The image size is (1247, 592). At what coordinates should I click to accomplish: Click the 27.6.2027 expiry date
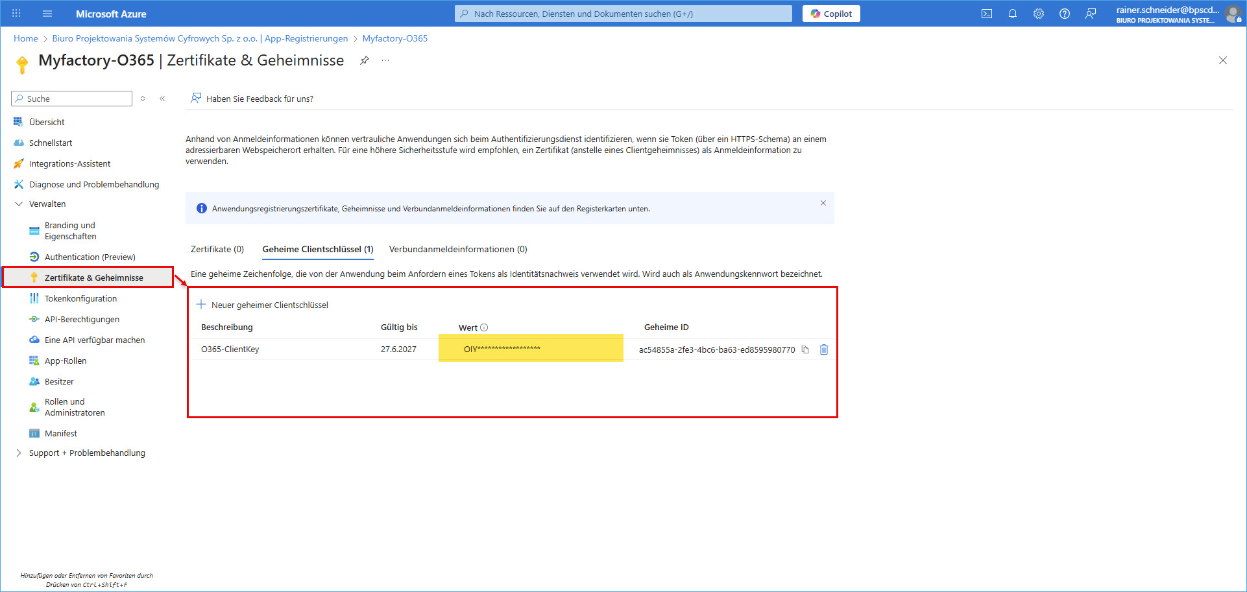398,349
